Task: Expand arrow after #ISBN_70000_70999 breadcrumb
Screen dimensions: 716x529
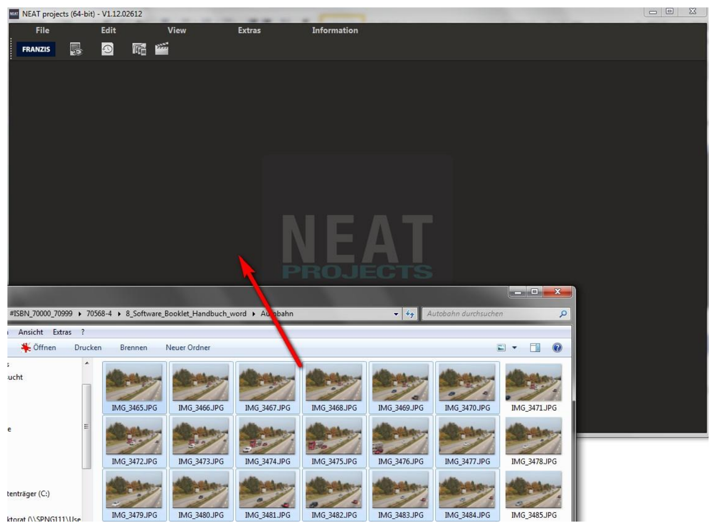Action: pos(80,314)
